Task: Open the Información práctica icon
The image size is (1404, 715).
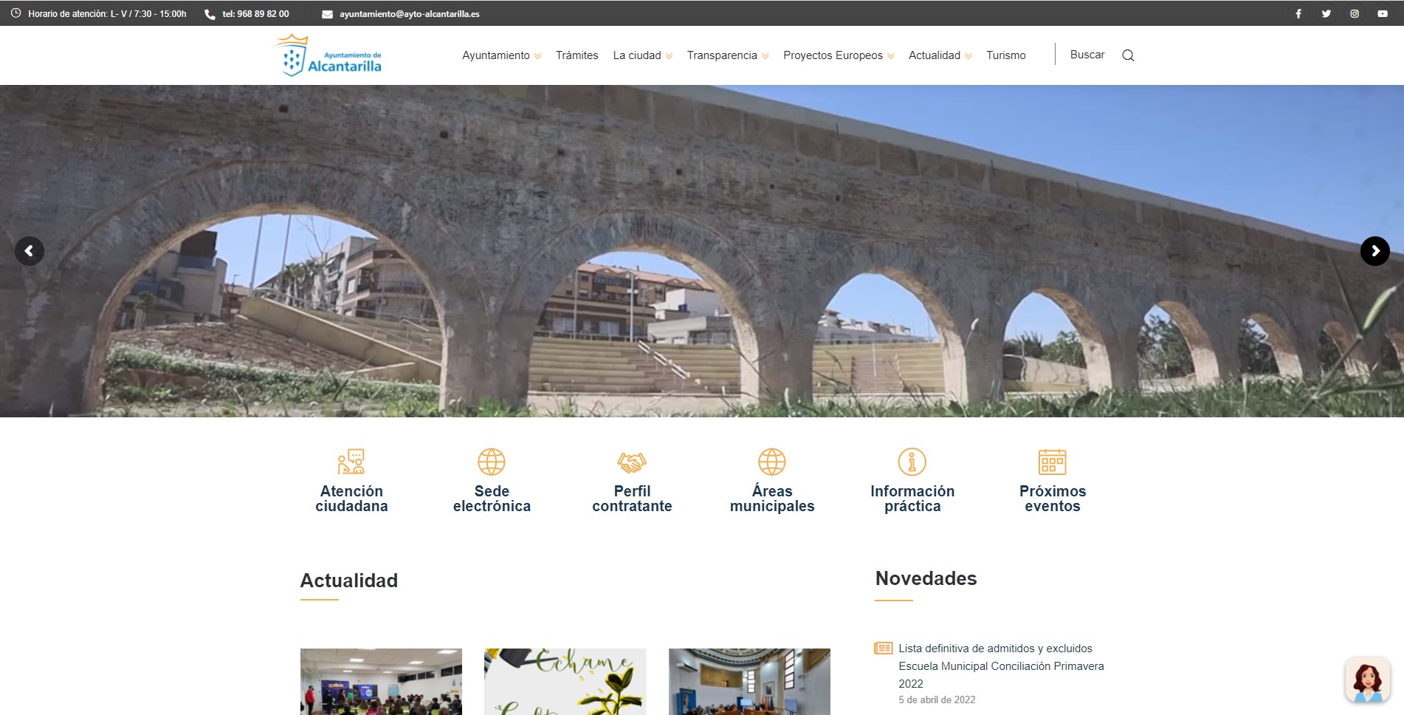Action: 912,462
